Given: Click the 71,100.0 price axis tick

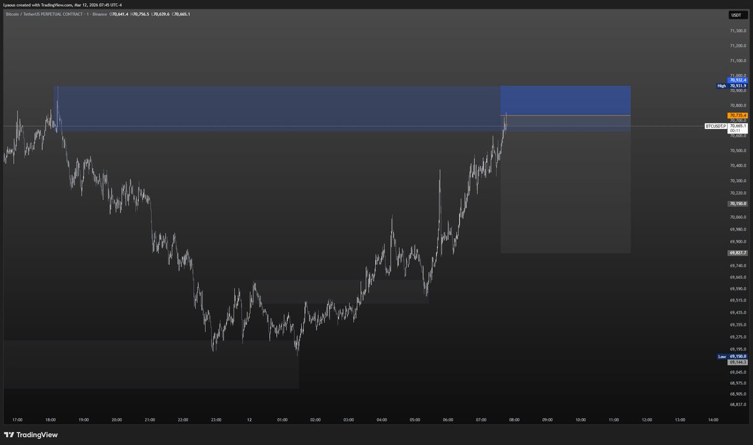Looking at the screenshot, I should 737,61.
